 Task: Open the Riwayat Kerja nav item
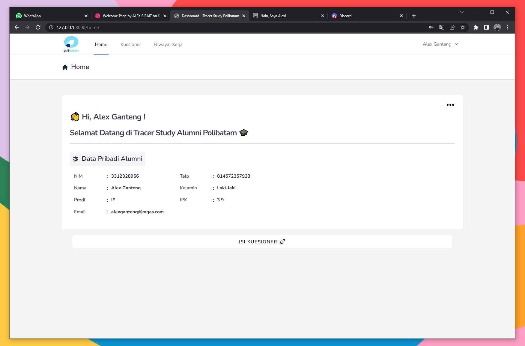coord(168,44)
